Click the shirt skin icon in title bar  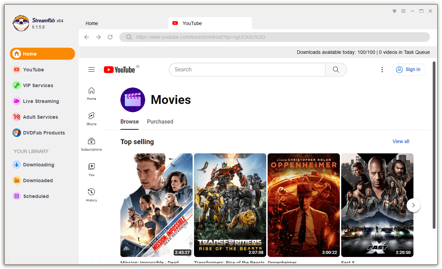point(395,11)
